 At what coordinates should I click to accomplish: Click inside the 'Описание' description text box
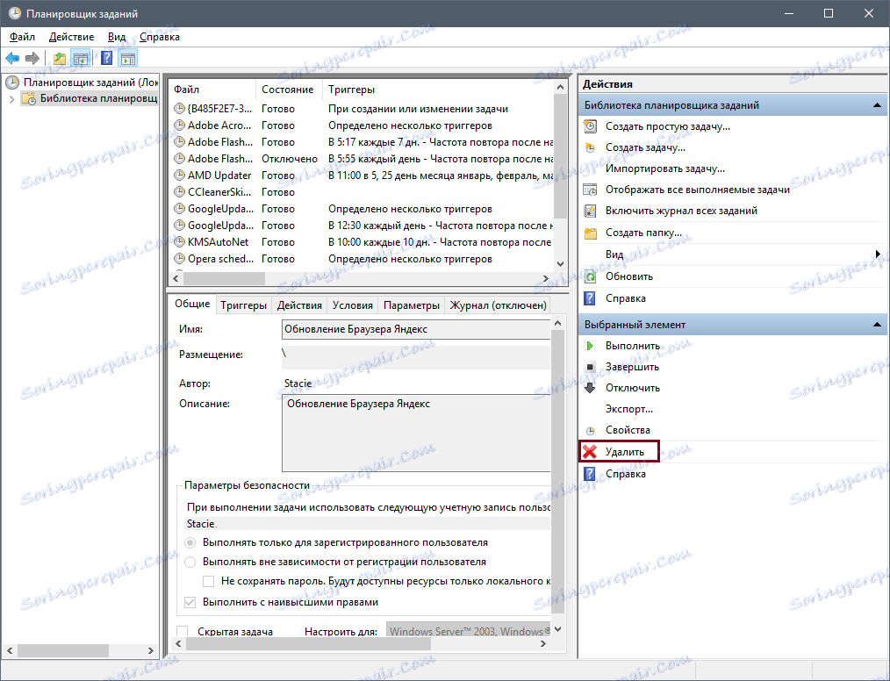[x=416, y=433]
